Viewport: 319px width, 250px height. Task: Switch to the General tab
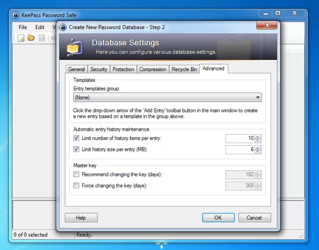point(77,69)
